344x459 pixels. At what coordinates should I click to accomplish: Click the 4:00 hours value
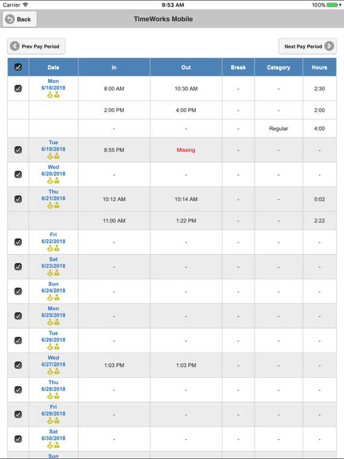coord(320,128)
